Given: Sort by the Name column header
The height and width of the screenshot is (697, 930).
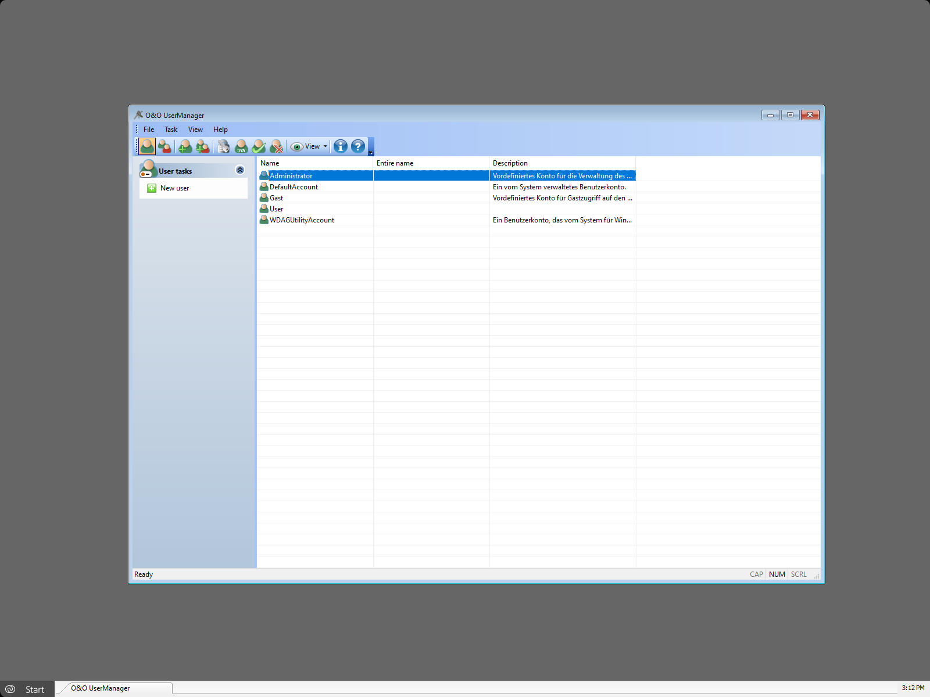Looking at the screenshot, I should click(315, 163).
